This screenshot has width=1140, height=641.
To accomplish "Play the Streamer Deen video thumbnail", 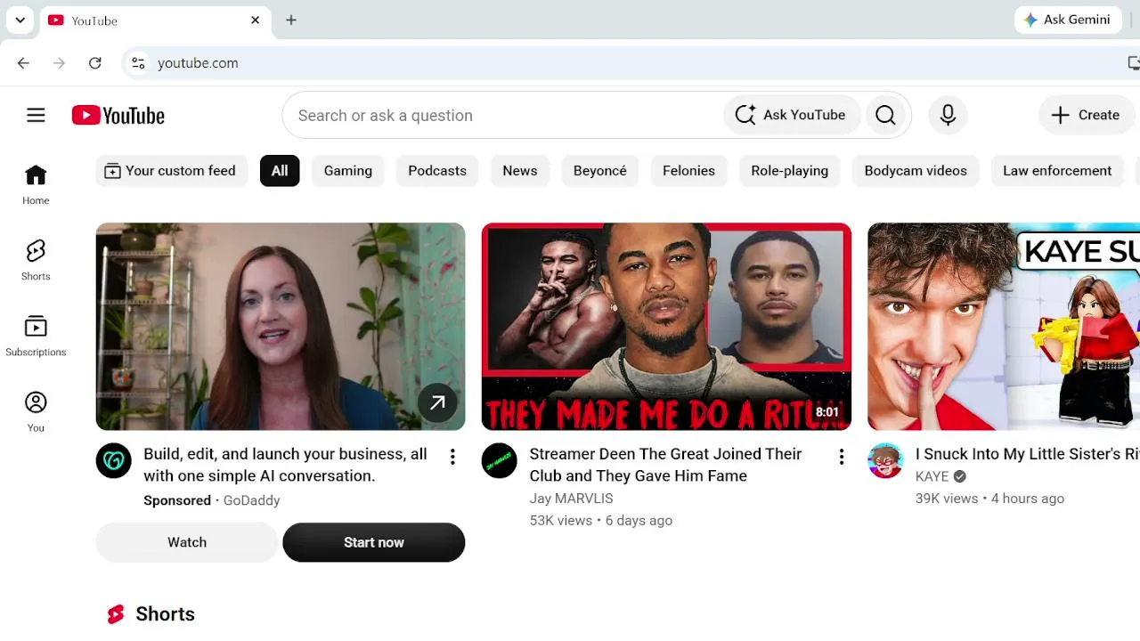I will [666, 327].
